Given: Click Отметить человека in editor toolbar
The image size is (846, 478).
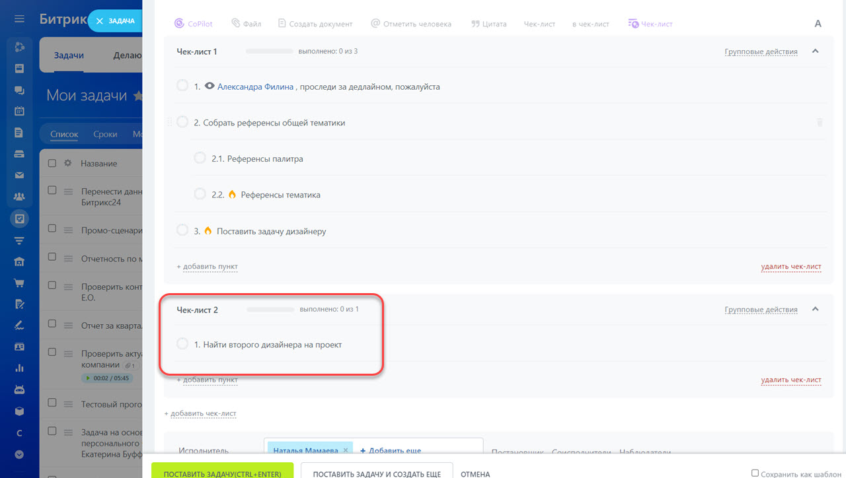Looking at the screenshot, I should 410,24.
